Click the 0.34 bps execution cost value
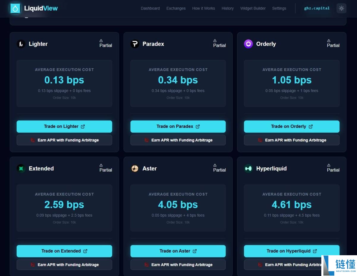Image resolution: width=357 pixels, height=276 pixels. point(178,80)
